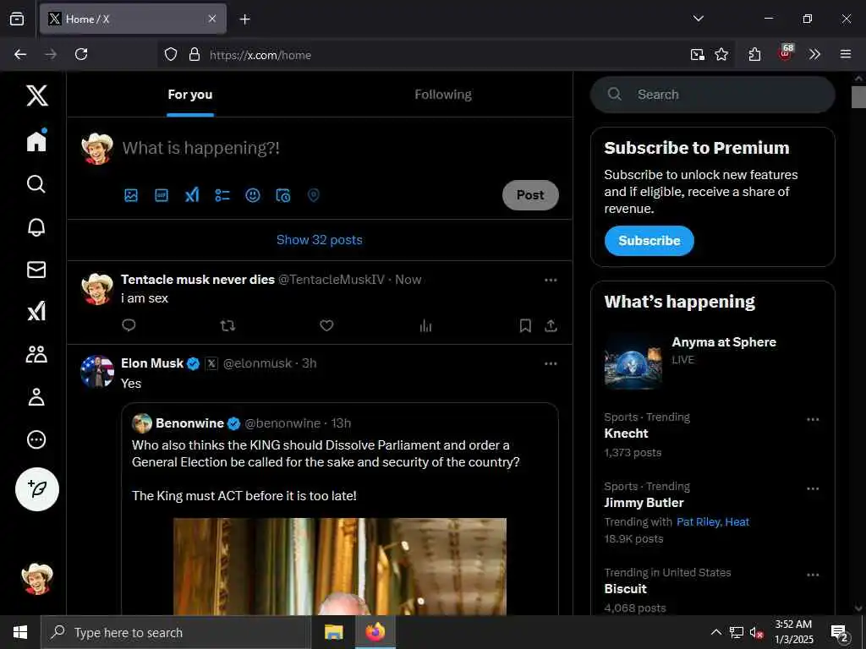The height and width of the screenshot is (649, 866).
Task: Reload the page with the refresh icon
Action: [81, 54]
